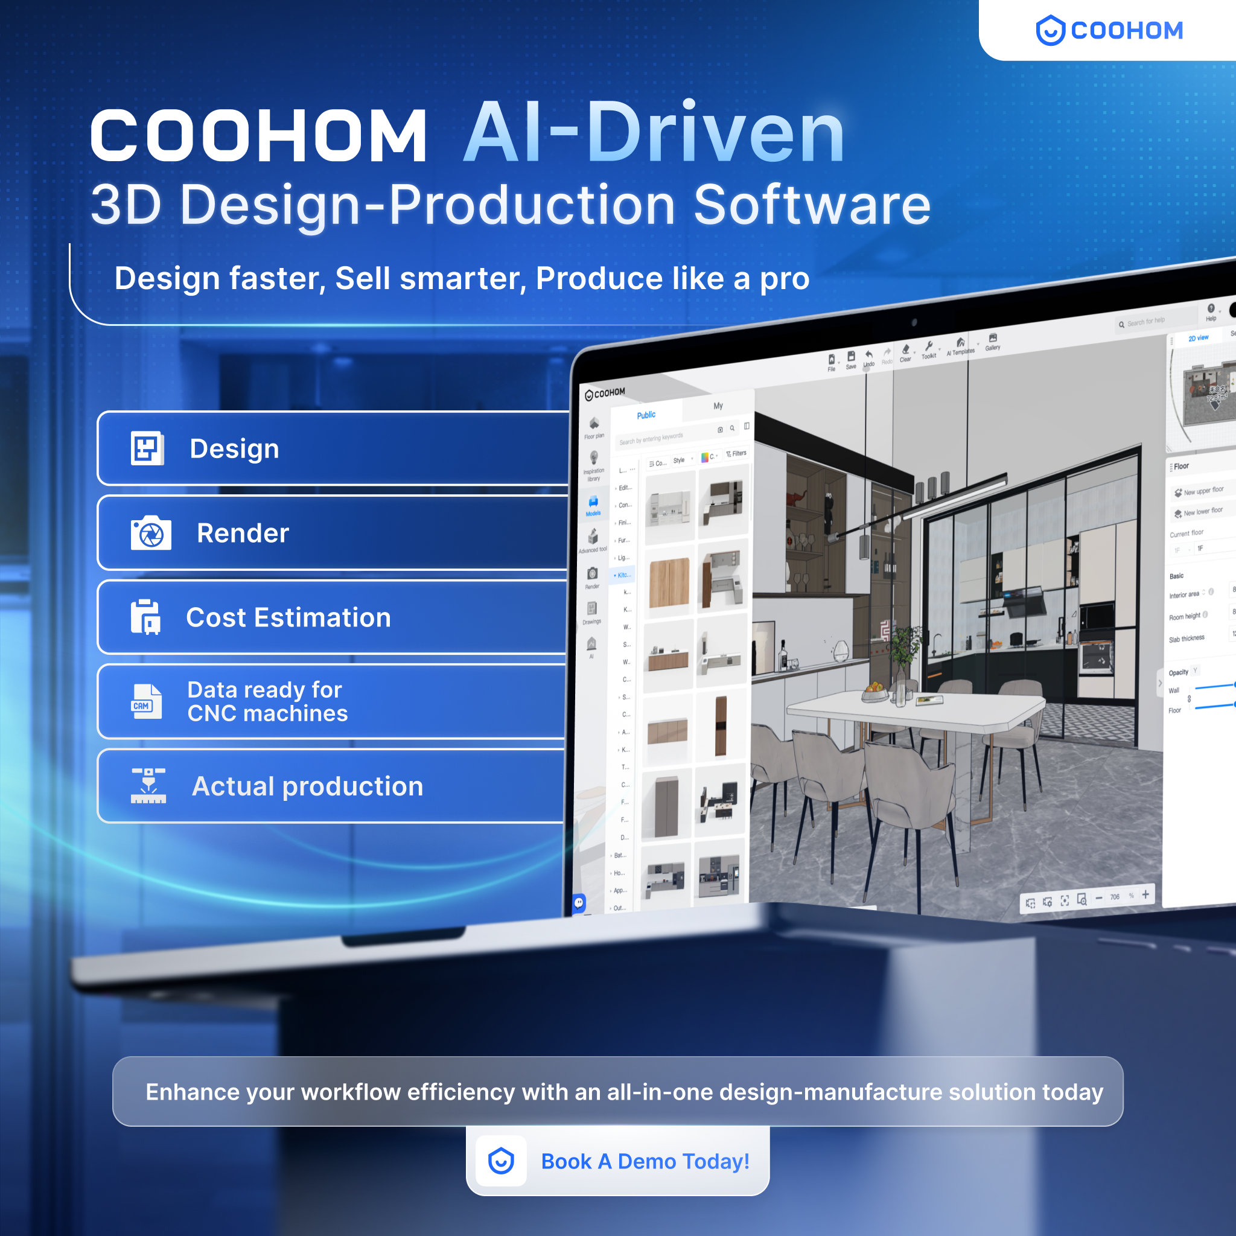
Task: Click the zoom out minus icon
Action: click(x=1099, y=897)
